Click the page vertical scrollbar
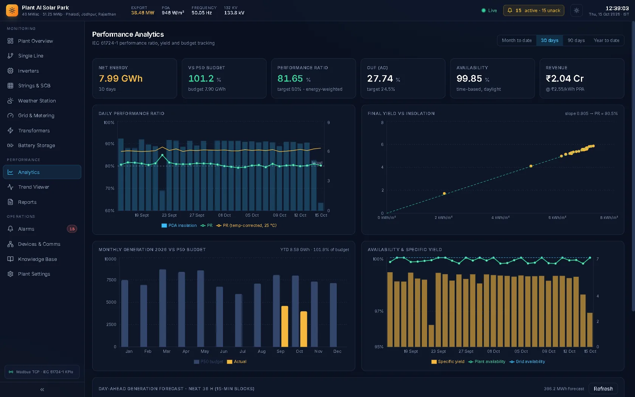635x397 pixels. click(x=633, y=166)
